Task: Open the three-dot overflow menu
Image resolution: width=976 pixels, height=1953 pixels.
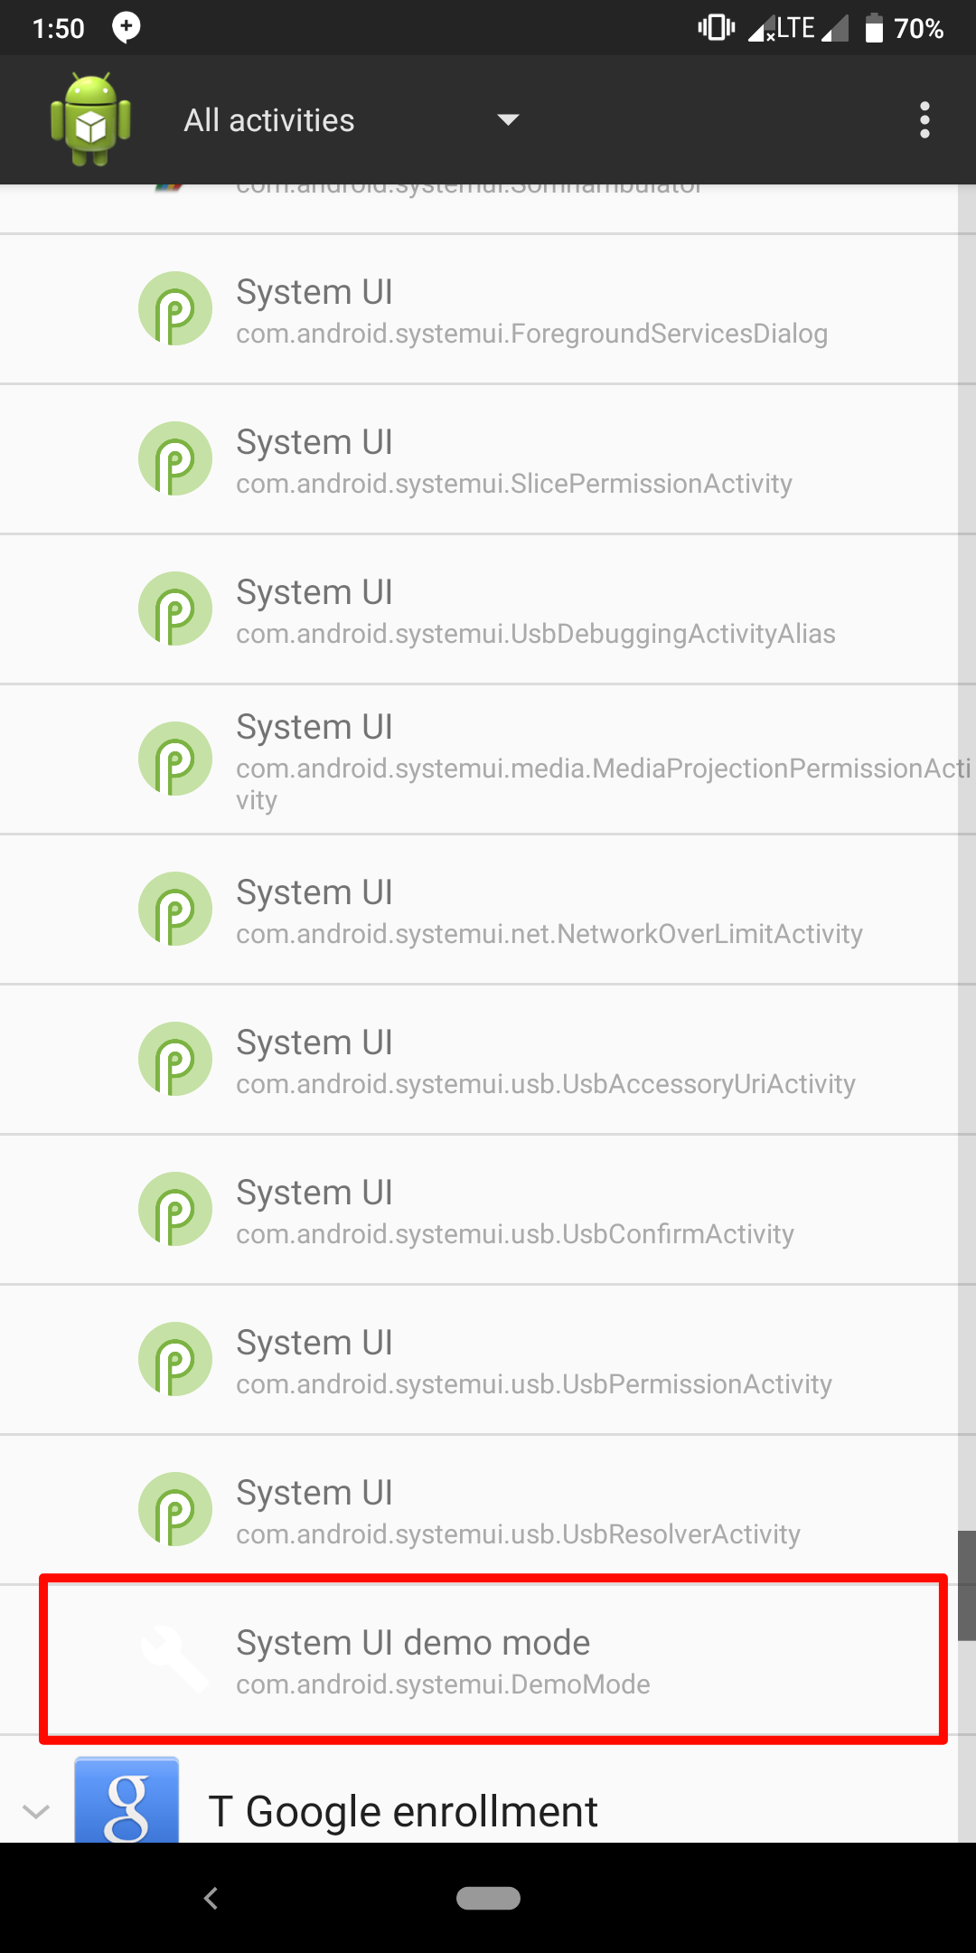Action: 924,120
